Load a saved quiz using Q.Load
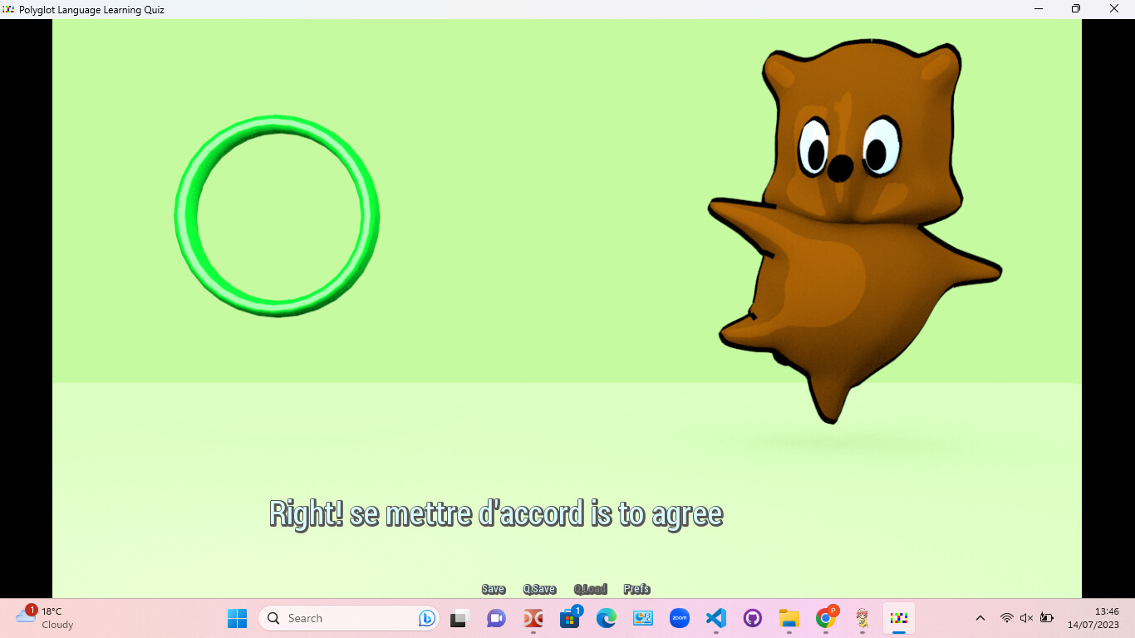The width and height of the screenshot is (1135, 638). (x=590, y=589)
